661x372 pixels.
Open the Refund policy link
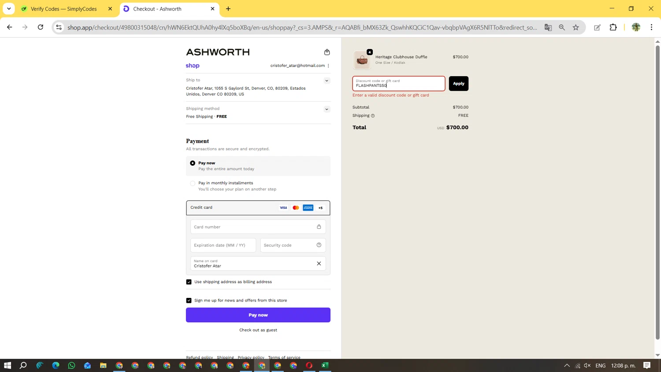pos(199,357)
